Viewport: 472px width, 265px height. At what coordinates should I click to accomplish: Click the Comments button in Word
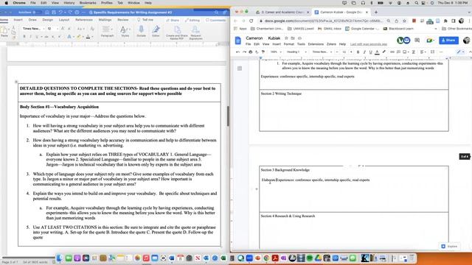[215, 20]
